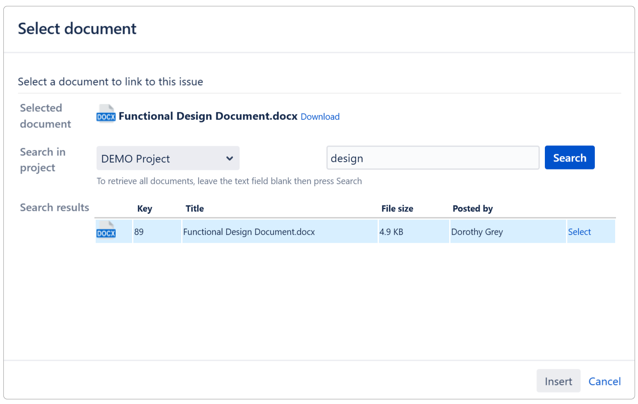This screenshot has width=638, height=404.
Task: Click the Functional Design Document.docx title cell
Action: coord(249,232)
